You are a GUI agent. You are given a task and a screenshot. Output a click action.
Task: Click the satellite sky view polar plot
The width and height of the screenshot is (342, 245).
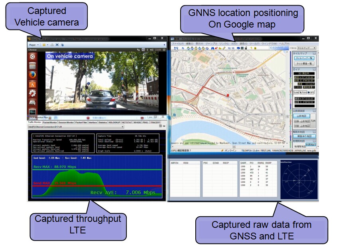pyautogui.click(x=299, y=179)
